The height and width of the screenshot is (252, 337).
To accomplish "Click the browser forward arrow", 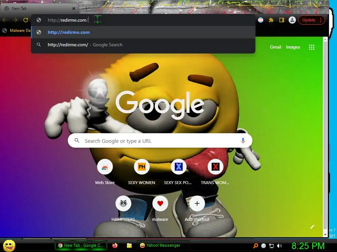I will pos(15,20).
